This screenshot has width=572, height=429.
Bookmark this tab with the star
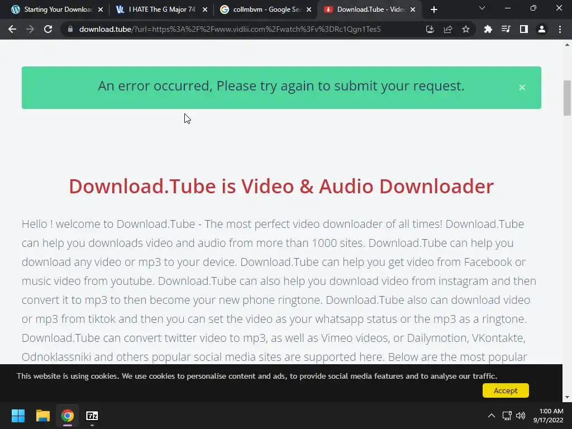pos(465,29)
